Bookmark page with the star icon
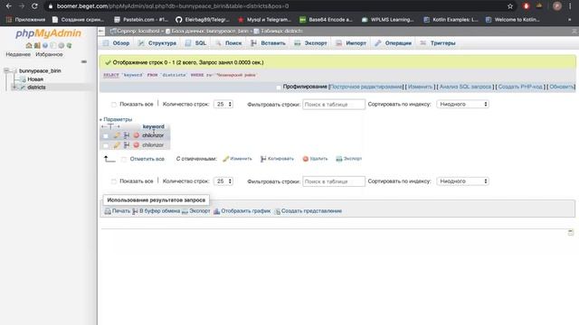 (x=510, y=6)
